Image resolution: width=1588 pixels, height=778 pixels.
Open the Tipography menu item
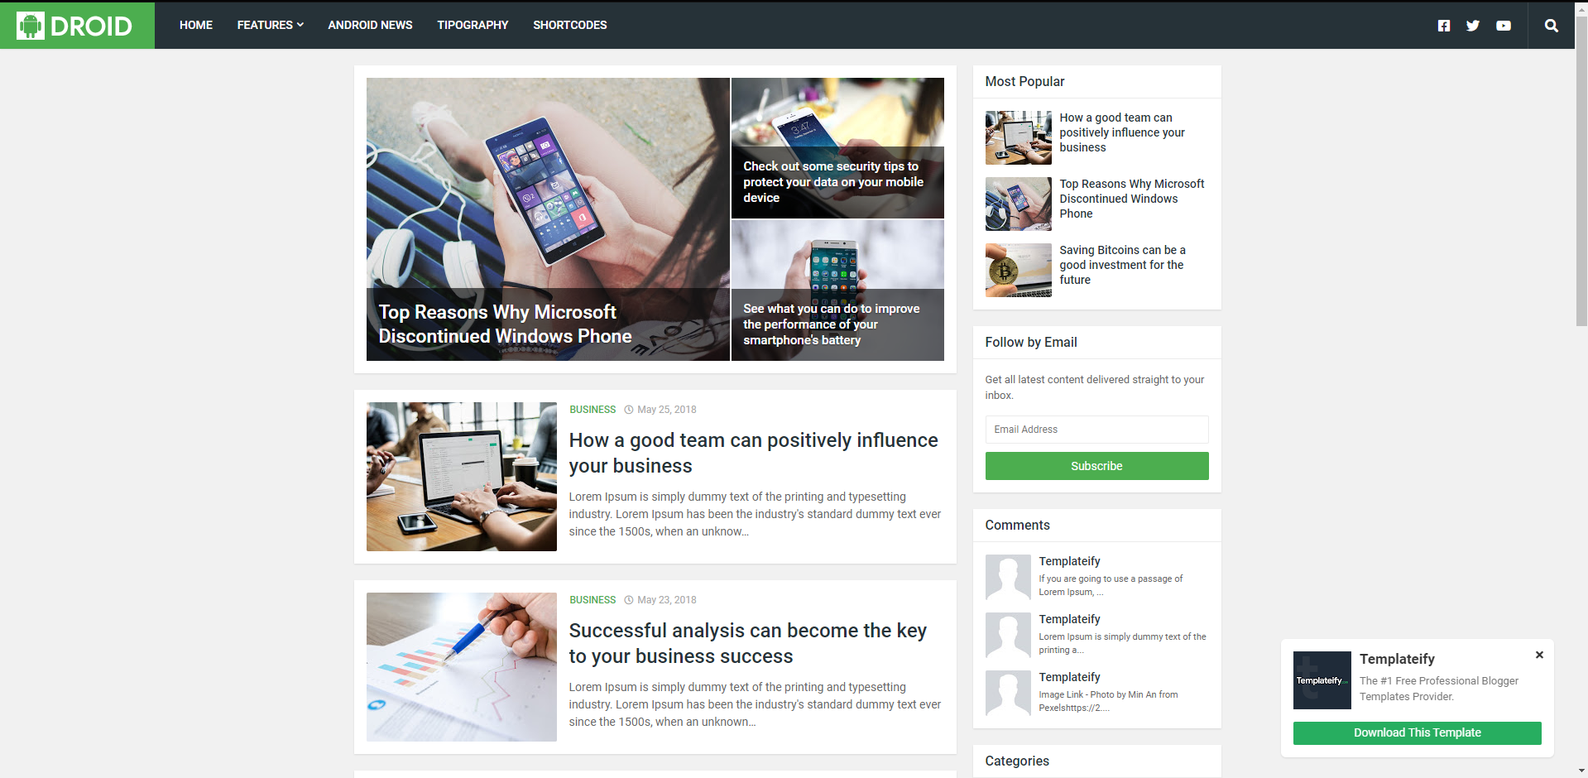point(473,25)
